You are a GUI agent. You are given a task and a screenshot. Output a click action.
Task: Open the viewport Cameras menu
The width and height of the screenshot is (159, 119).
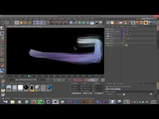(x=17, y=26)
